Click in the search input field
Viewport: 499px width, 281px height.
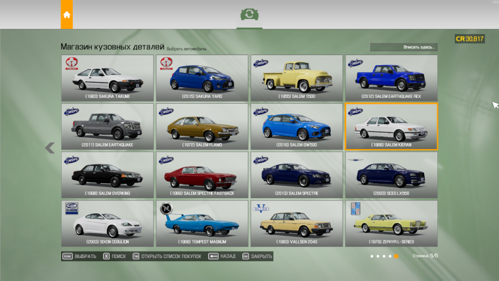click(403, 47)
